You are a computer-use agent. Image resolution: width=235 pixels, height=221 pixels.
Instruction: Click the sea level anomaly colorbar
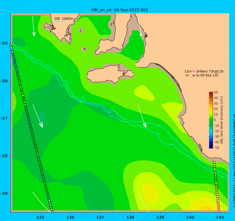211,120
